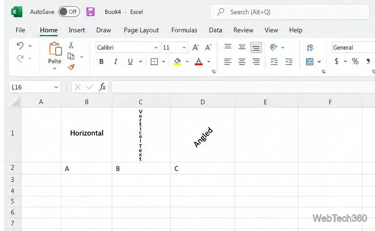The width and height of the screenshot is (375, 231).
Task: Toggle Bold formatting
Action: pos(102,61)
